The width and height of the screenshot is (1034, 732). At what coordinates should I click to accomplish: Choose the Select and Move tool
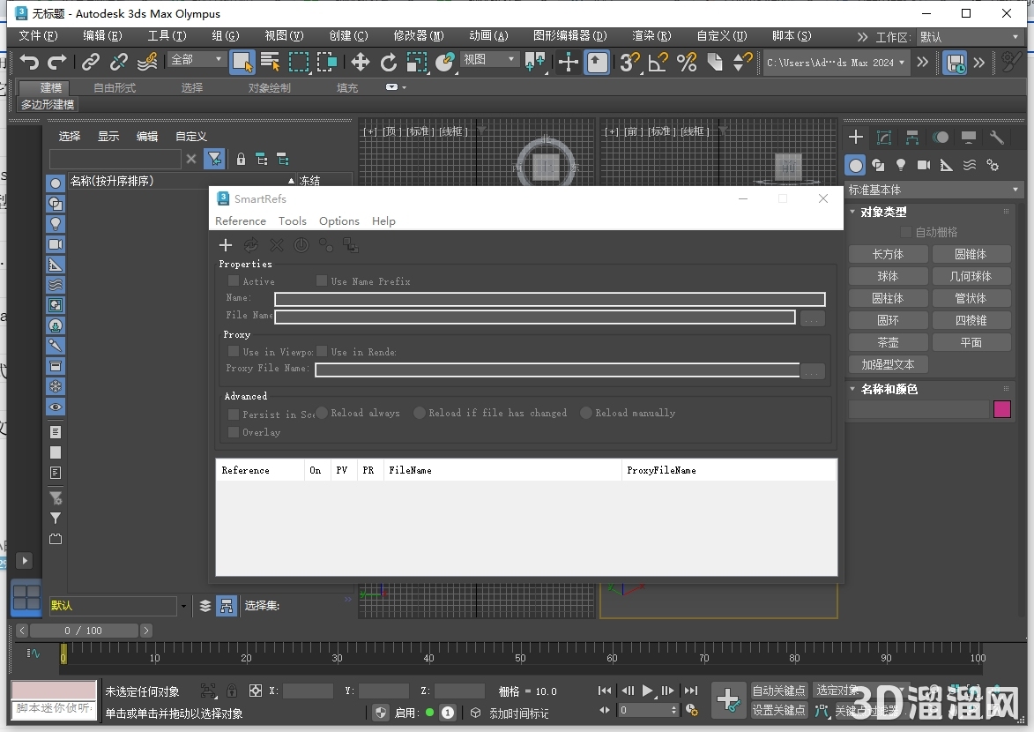pyautogui.click(x=360, y=62)
